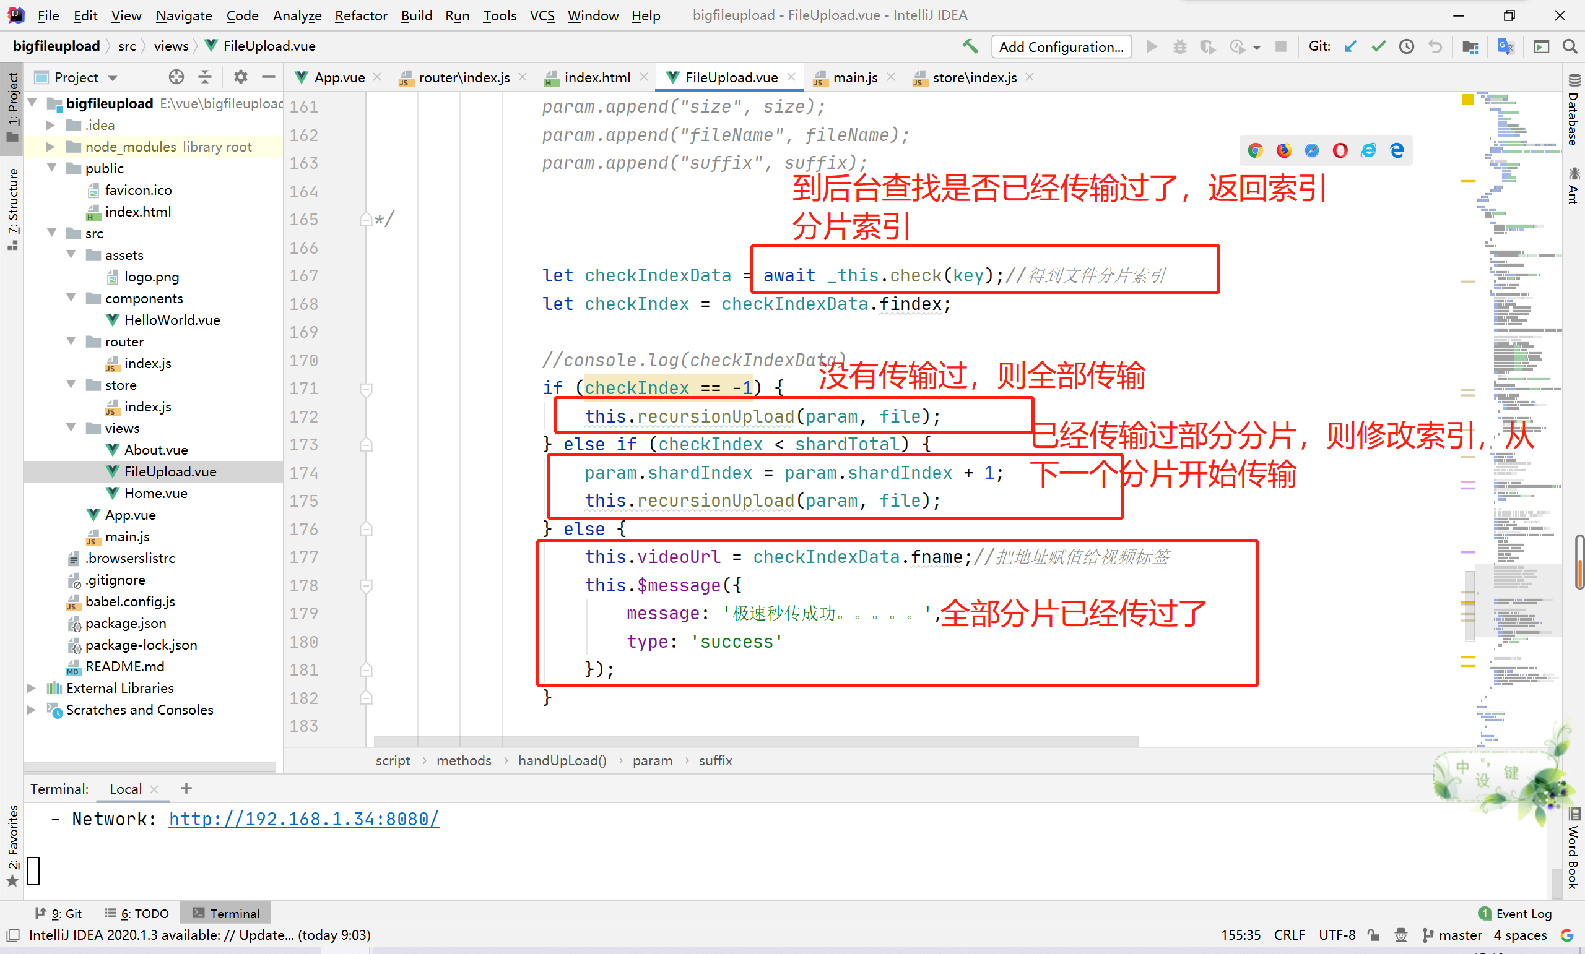Click the editor horizontal scrollbar
Screen dimensions: 1585x954
click(x=756, y=741)
